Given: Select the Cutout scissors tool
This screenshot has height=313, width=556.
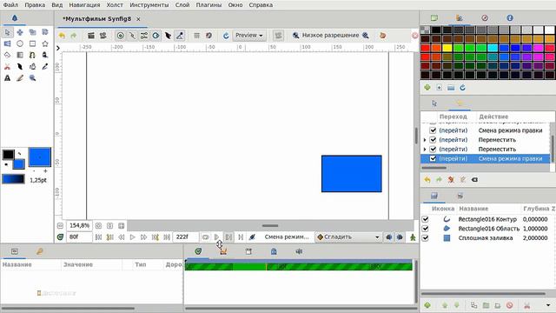Looking at the screenshot, I should pos(8,66).
